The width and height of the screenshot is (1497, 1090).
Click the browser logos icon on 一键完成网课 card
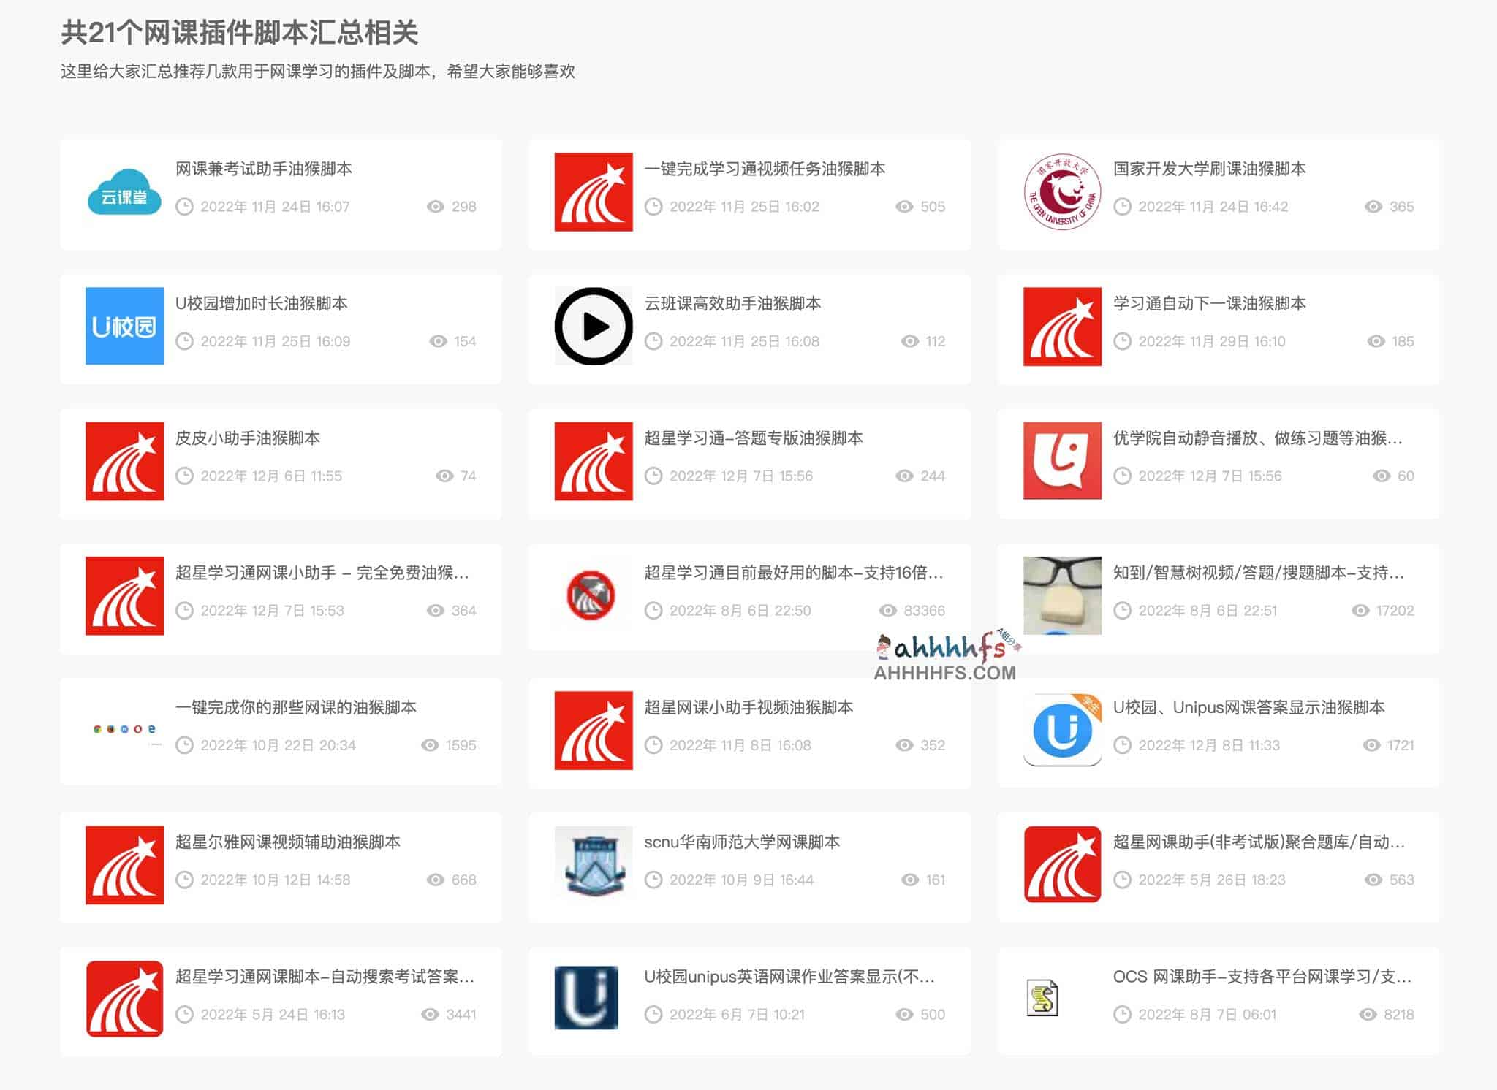(124, 730)
